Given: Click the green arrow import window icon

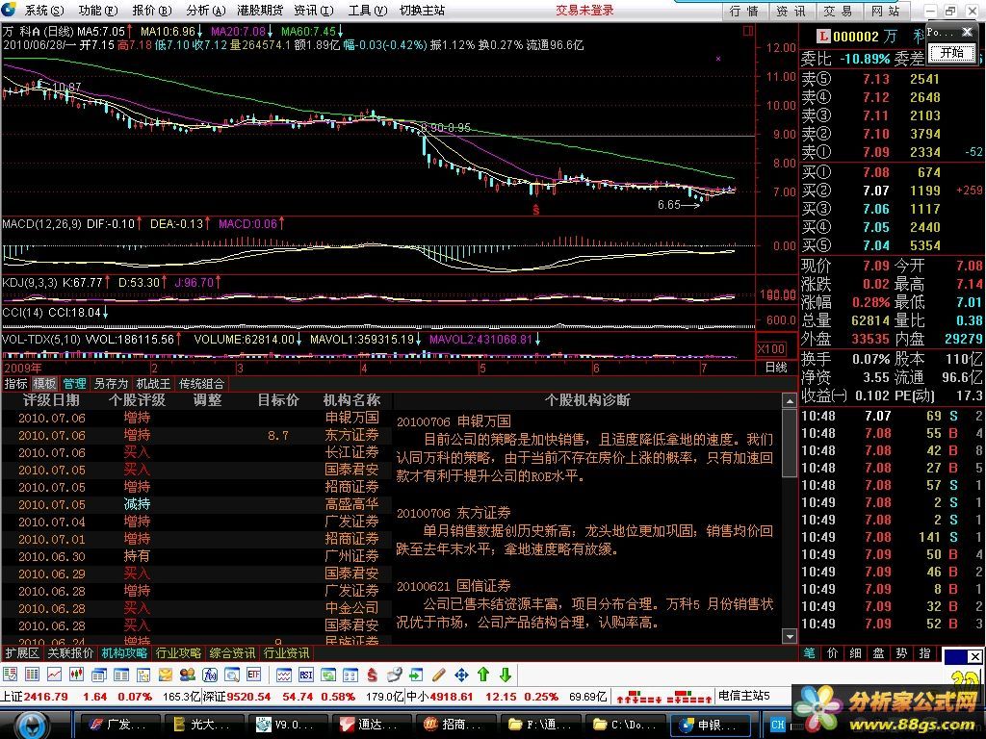Looking at the screenshot, I should (416, 675).
